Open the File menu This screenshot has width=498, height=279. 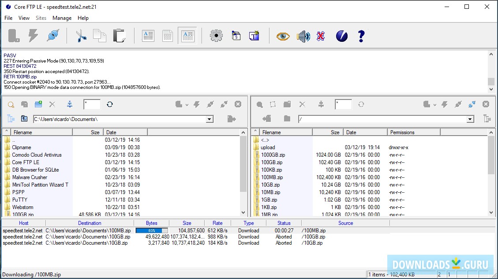click(8, 18)
